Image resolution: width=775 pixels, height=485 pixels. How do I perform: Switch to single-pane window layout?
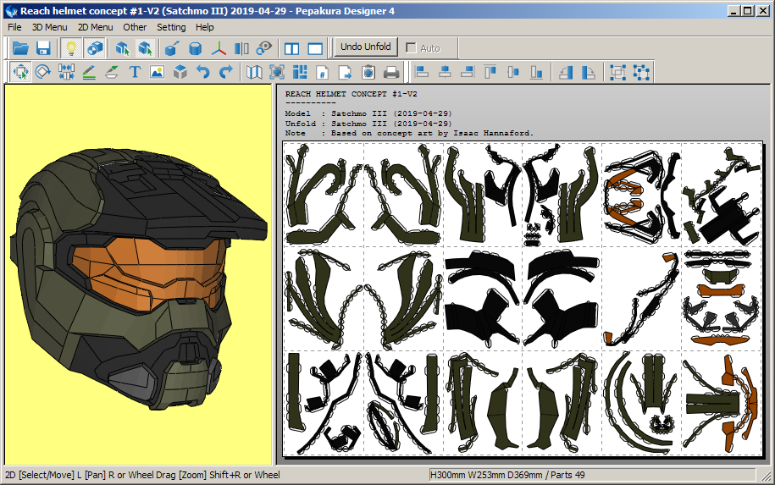[315, 48]
